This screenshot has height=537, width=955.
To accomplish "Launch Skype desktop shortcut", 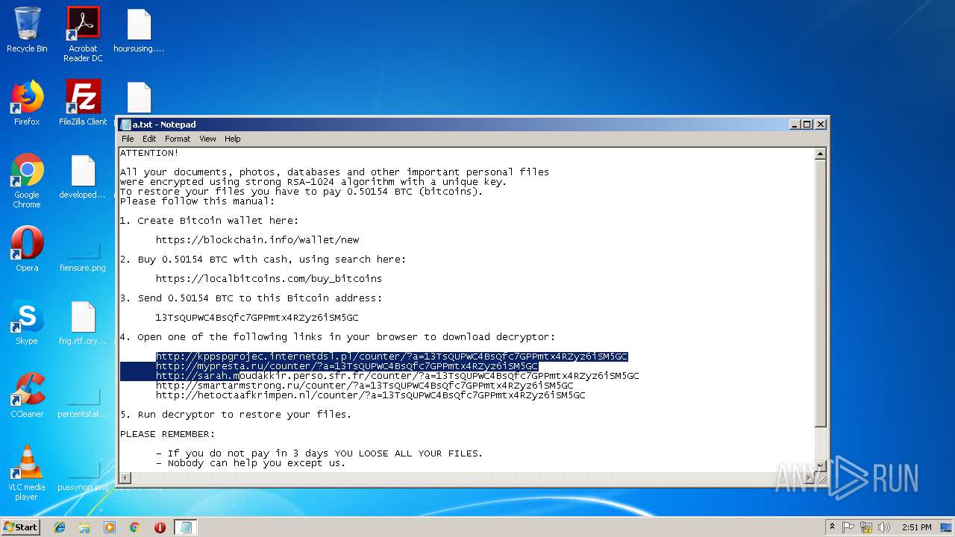I will (x=27, y=322).
